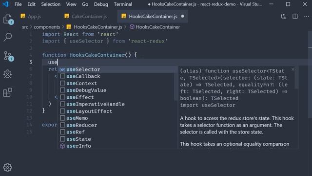Click the HooksCakeContainer symbol breadcrumb

(158, 27)
